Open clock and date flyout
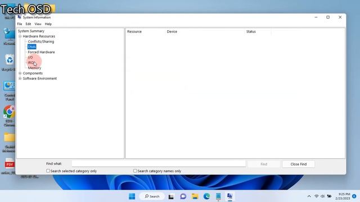Viewport: 360px width, 202px height. coord(343,196)
